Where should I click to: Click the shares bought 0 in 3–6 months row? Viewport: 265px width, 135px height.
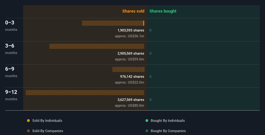tap(150, 54)
